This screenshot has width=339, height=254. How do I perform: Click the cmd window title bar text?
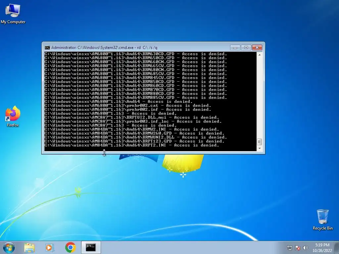104,48
